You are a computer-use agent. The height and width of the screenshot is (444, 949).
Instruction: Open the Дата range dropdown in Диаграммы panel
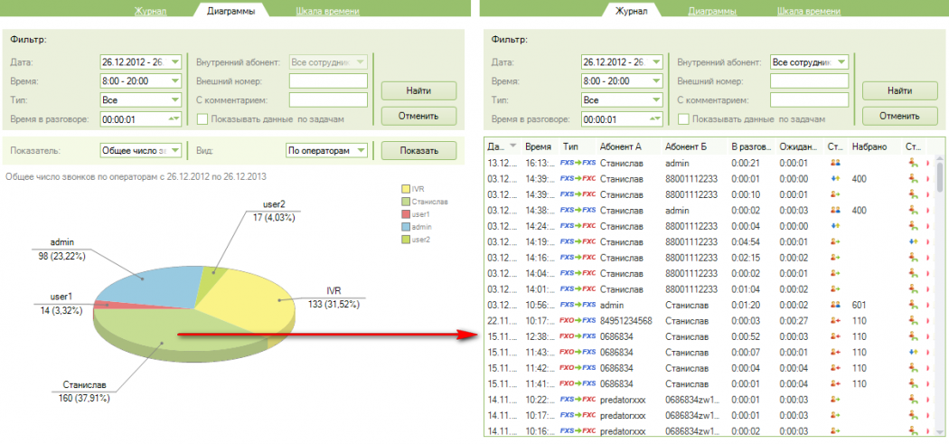[x=174, y=62]
